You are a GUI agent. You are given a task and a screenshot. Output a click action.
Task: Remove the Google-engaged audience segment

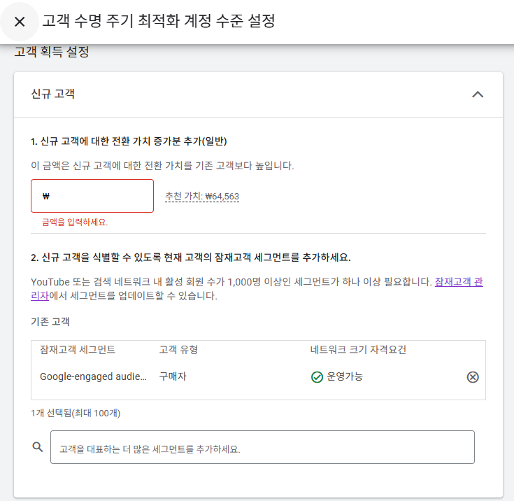click(x=473, y=377)
